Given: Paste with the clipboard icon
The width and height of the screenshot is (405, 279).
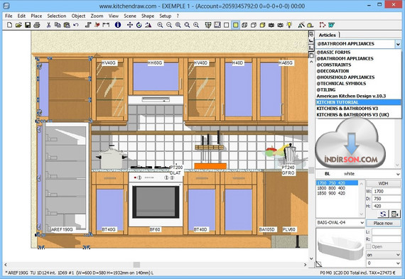Looking at the screenshot, I should click(x=67, y=25).
